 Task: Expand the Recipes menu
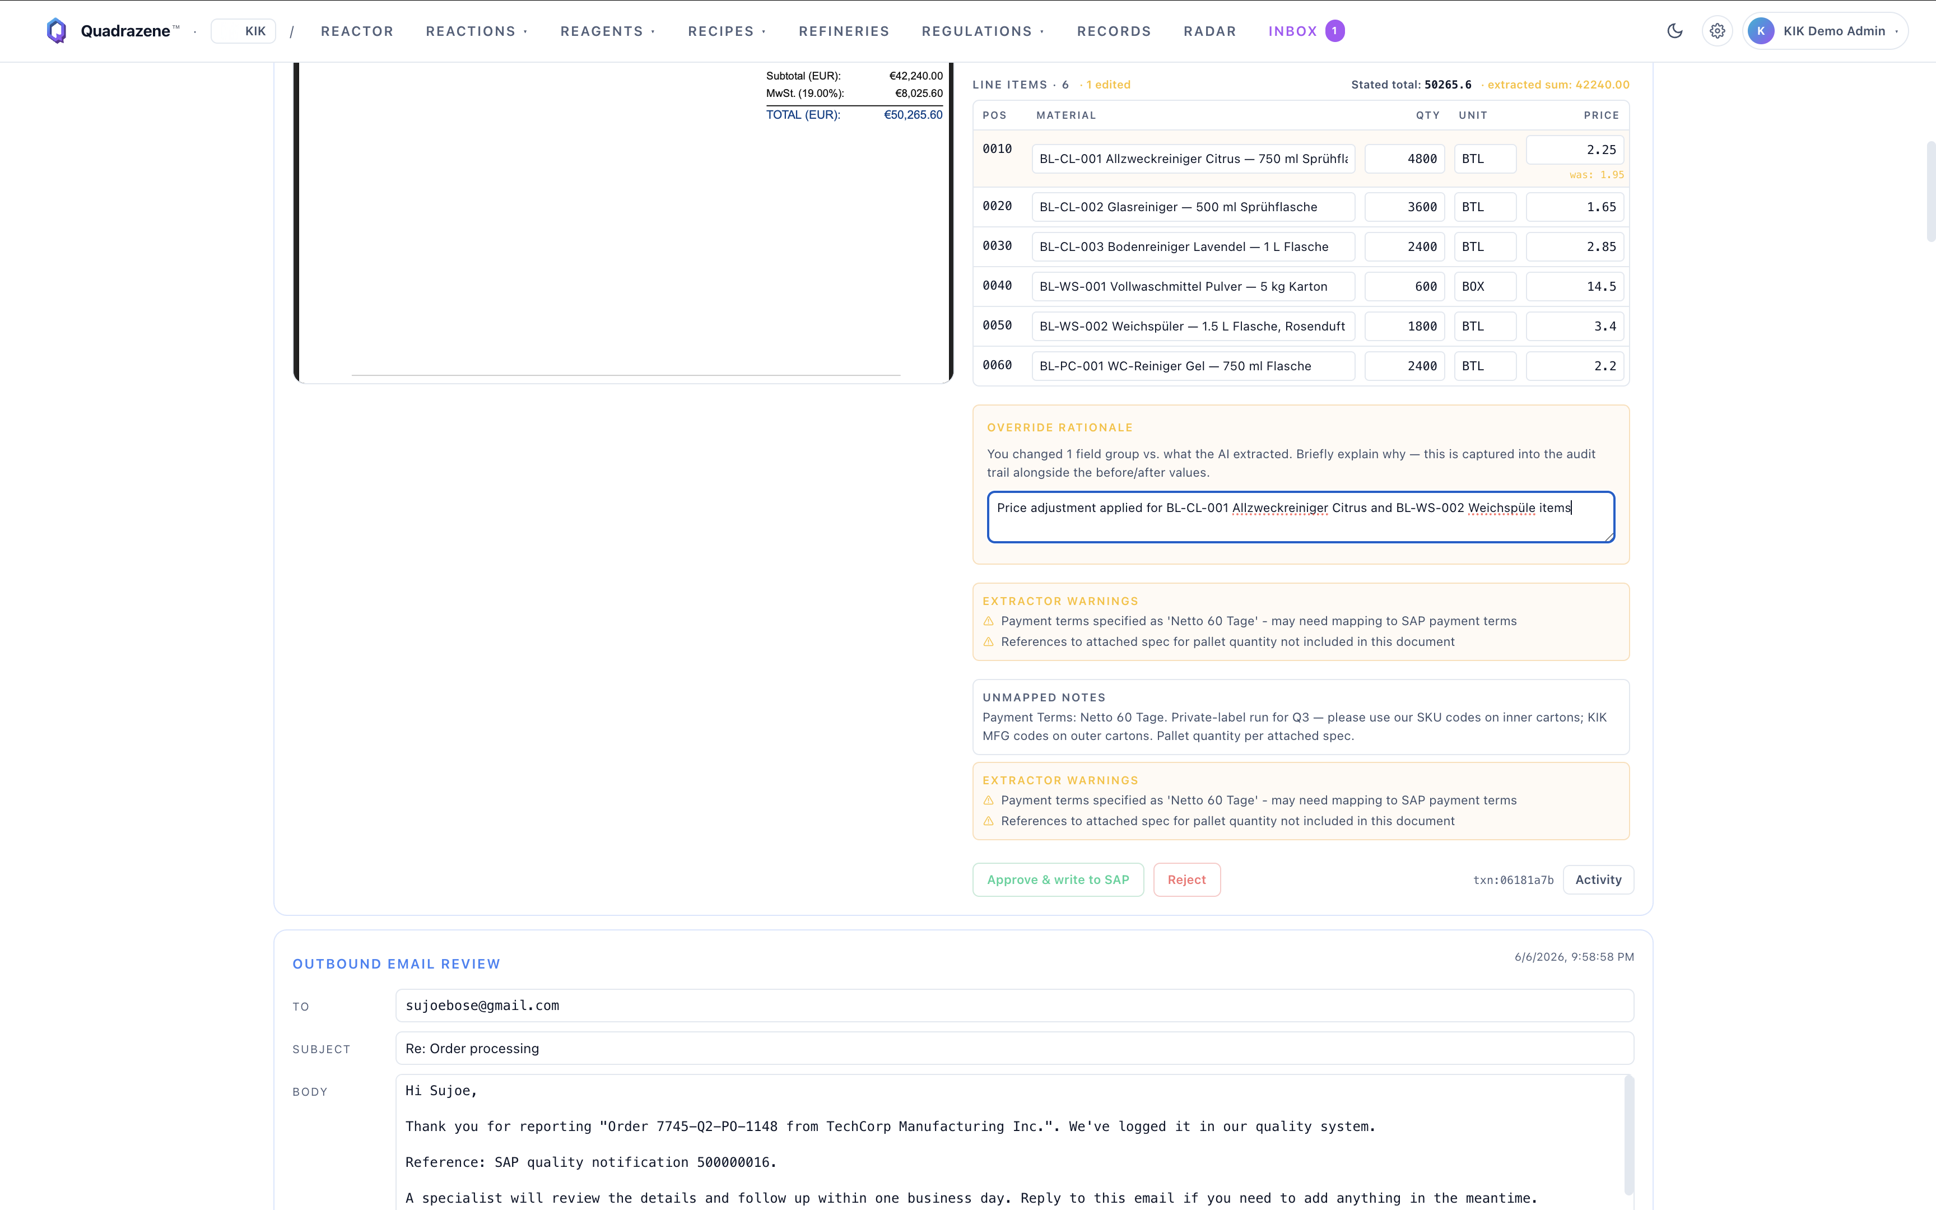(727, 31)
